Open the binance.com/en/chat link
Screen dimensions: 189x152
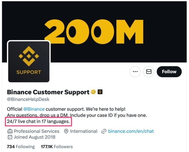click(131, 131)
